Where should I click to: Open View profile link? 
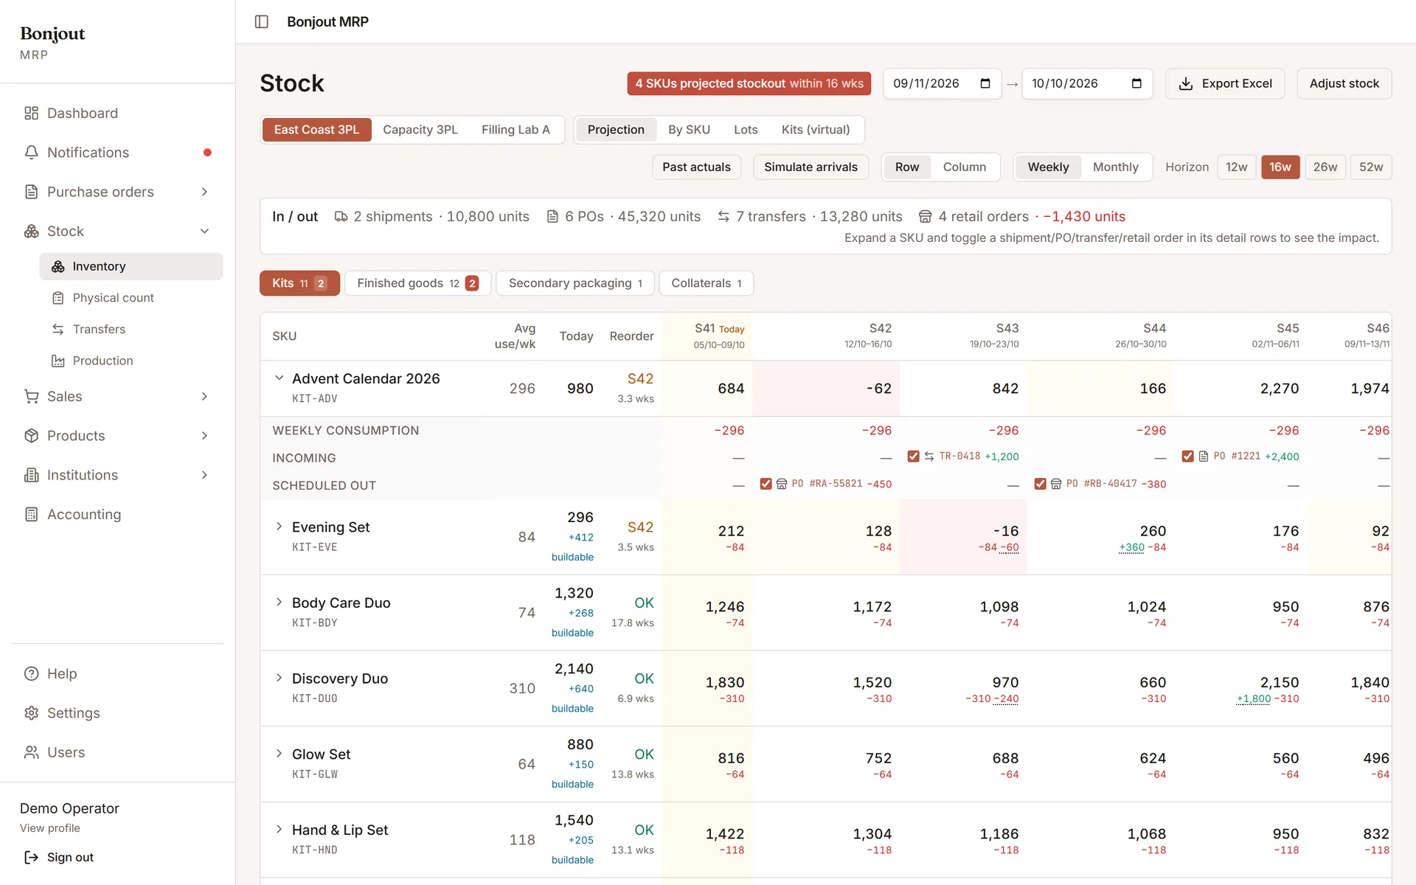tap(50, 828)
